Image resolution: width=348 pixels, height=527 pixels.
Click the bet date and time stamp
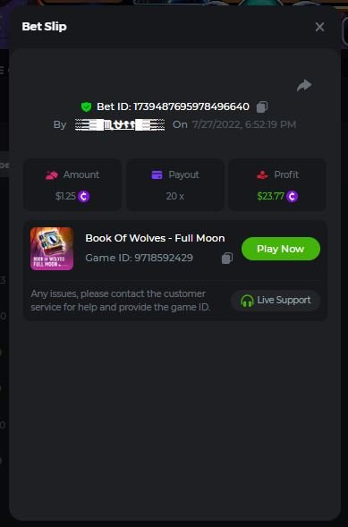(x=244, y=124)
